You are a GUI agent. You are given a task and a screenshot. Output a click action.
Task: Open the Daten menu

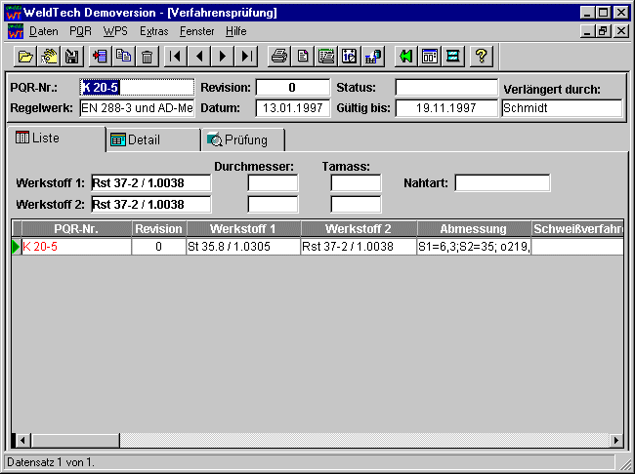pyautogui.click(x=44, y=31)
